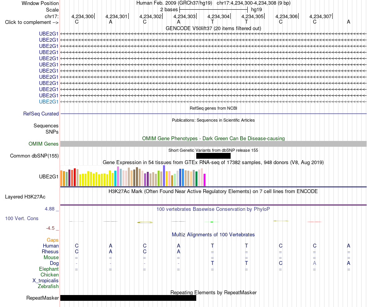Click the -4.5 PhyloP lower scale value
367x307 pixels.
pos(50,228)
